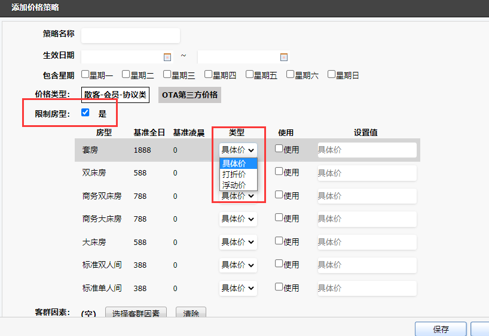The height and width of the screenshot is (336, 489).
Task: Check the 星期二 checkbox
Action: point(126,74)
